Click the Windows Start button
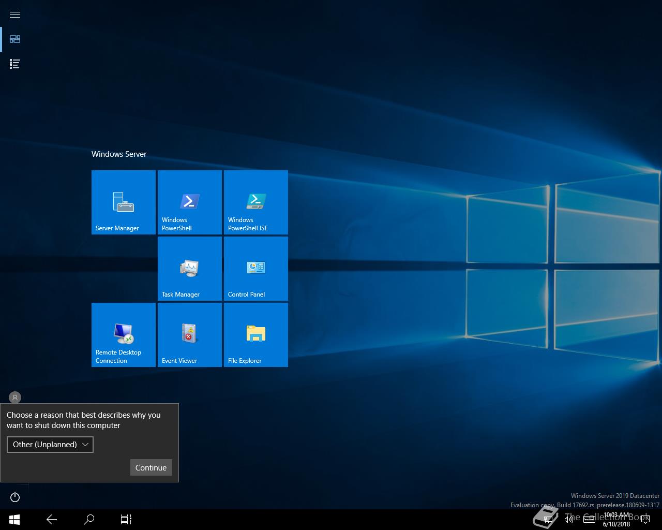 (14, 520)
